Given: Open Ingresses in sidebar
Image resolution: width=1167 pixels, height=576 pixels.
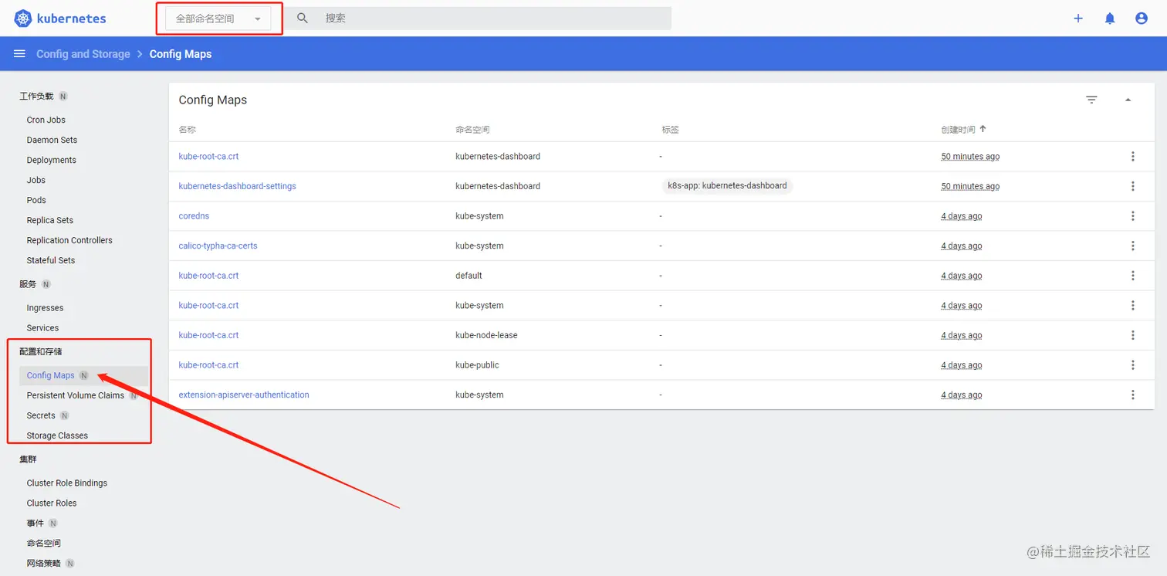Looking at the screenshot, I should (x=45, y=307).
